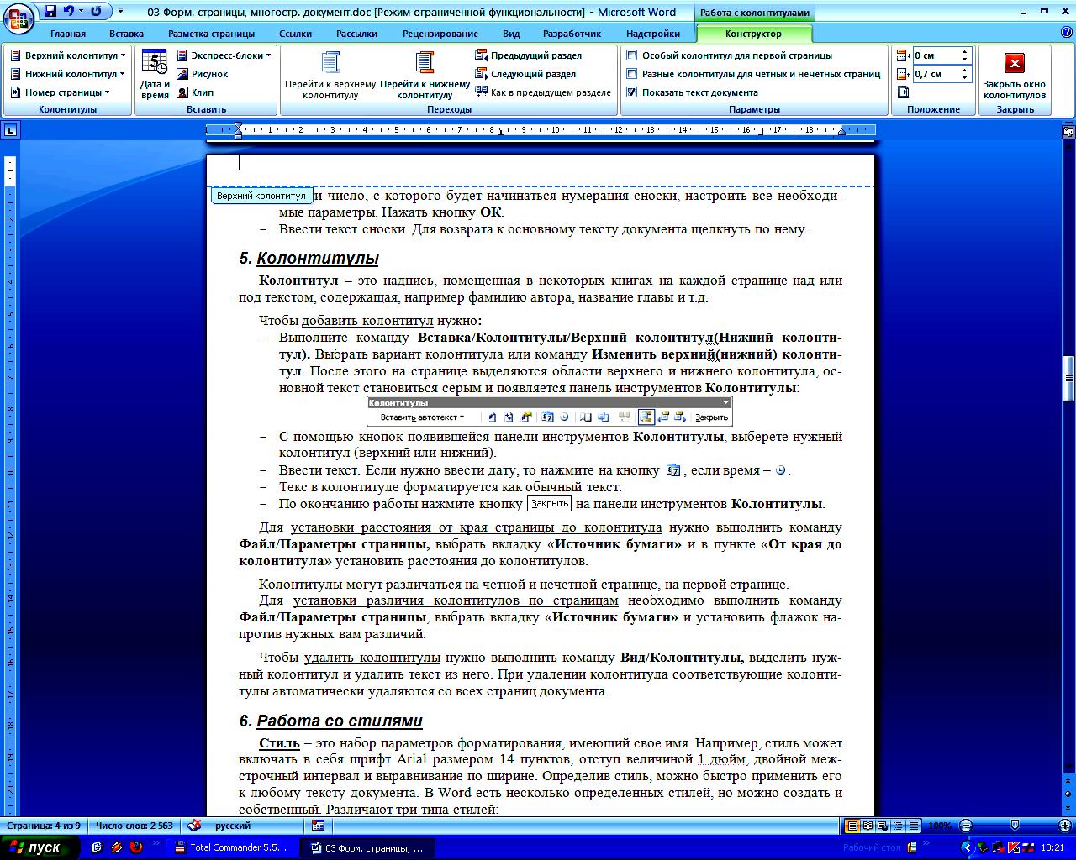1076x860 pixels.
Task: Click the zoom in plus button
Action: 1066,826
